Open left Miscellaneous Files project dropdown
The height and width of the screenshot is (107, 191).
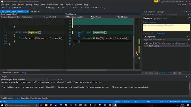[11, 17]
